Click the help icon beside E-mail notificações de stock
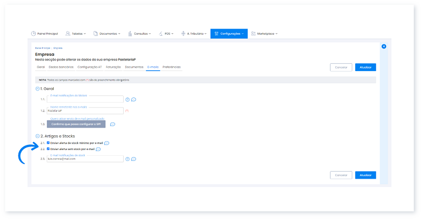The image size is (421, 219). 127,158
